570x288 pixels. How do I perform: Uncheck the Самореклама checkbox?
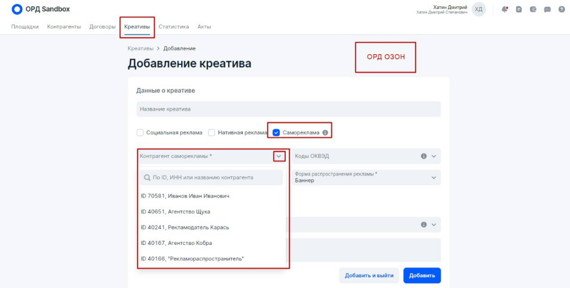tap(276, 133)
